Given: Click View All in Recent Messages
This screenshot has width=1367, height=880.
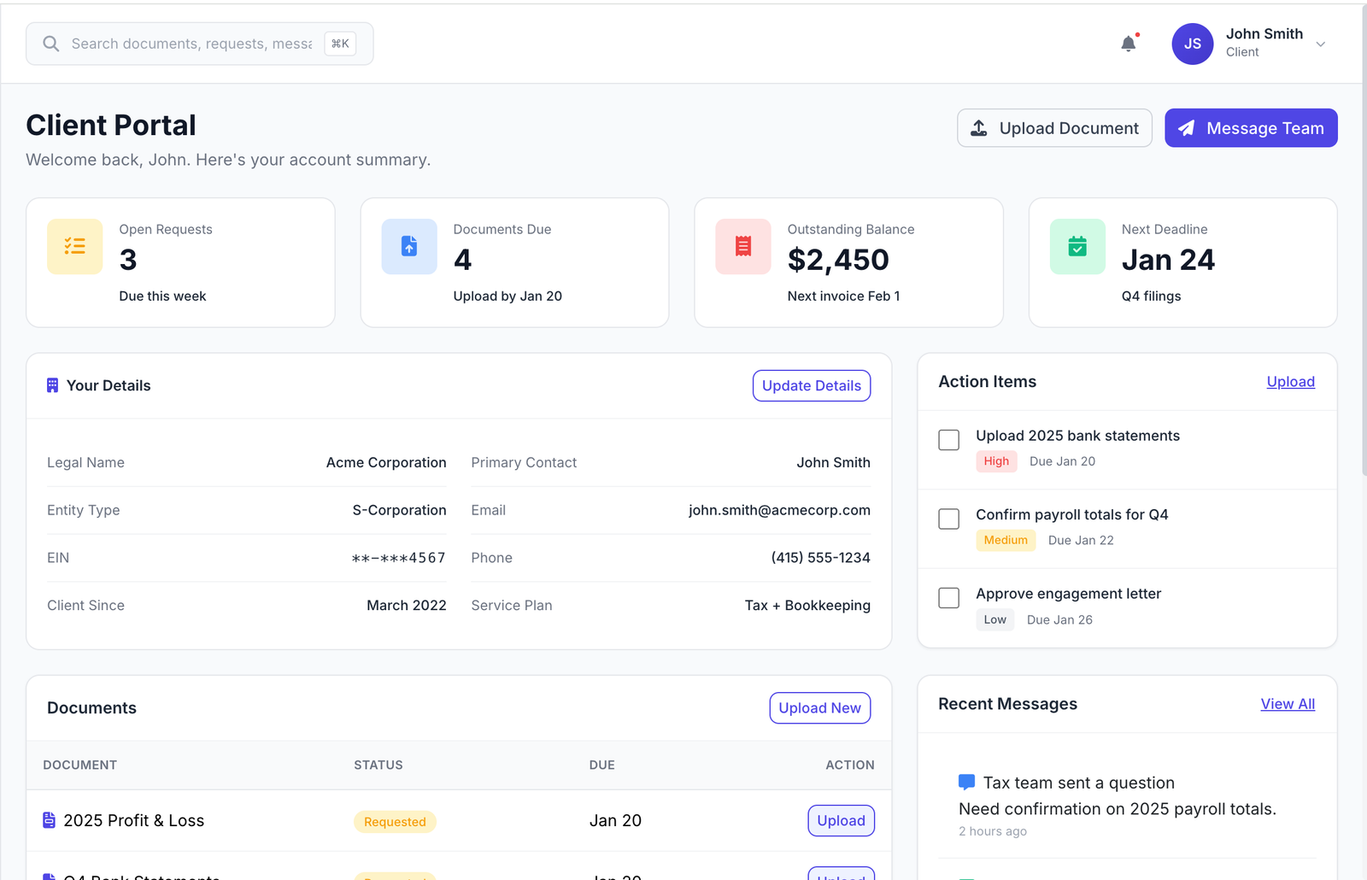Looking at the screenshot, I should (1288, 703).
